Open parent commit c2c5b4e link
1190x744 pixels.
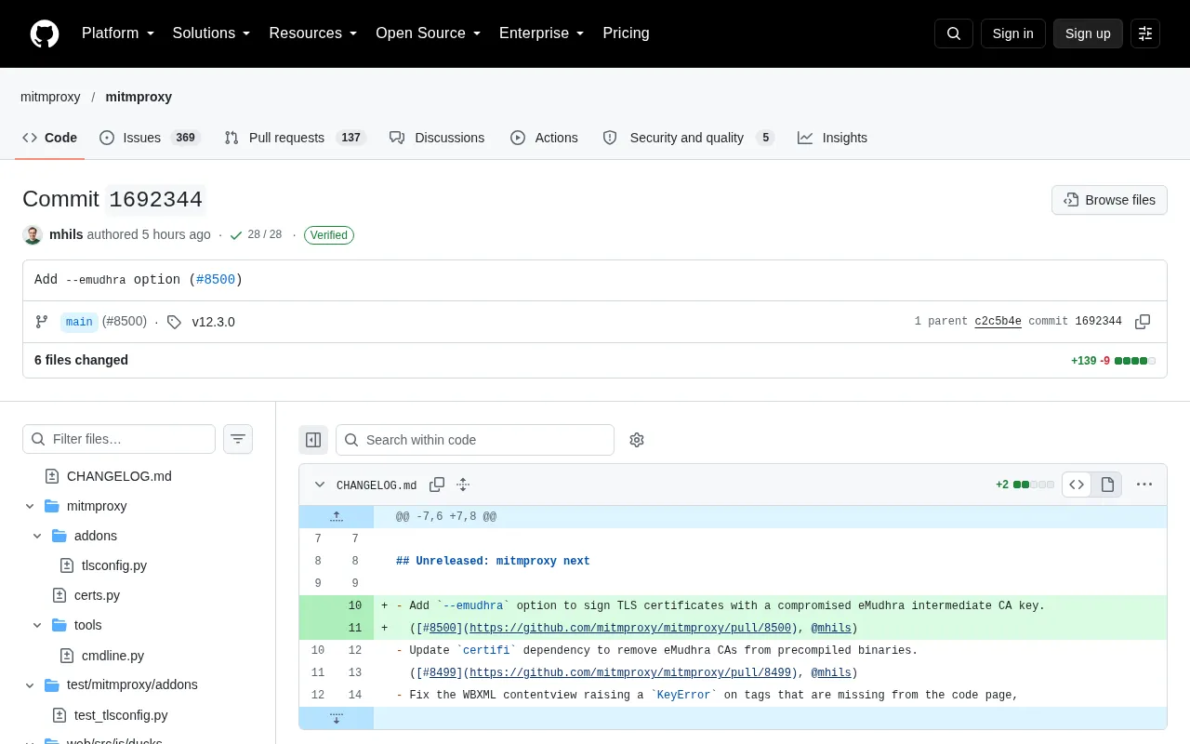click(998, 322)
